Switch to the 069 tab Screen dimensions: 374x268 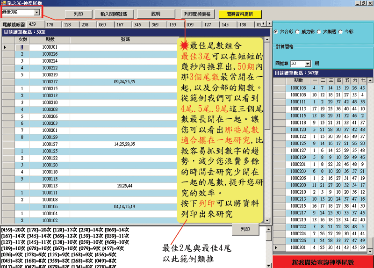click(106, 25)
